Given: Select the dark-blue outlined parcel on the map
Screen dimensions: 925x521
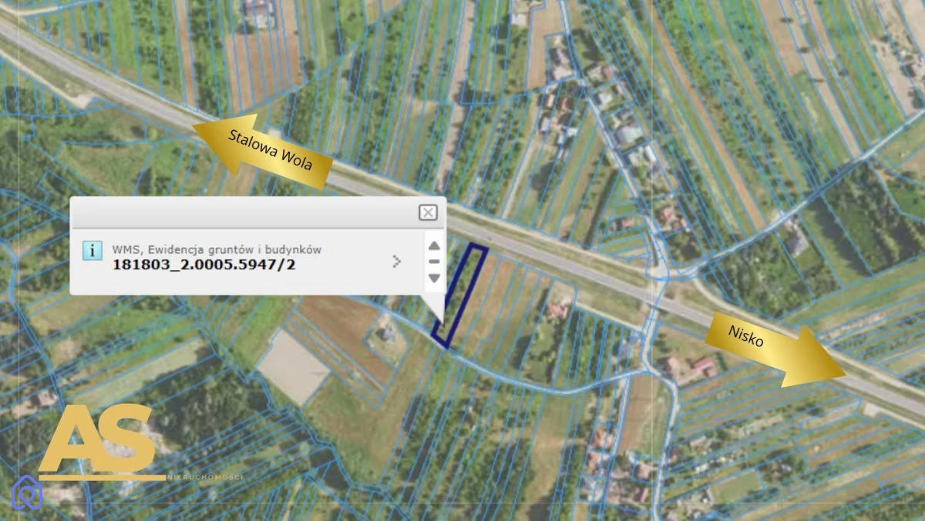Looking at the screenshot, I should pyautogui.click(x=459, y=295).
